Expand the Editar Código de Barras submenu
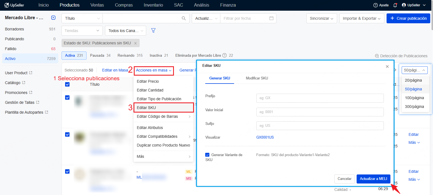Viewport: 433px width, 195px height. coord(163,116)
